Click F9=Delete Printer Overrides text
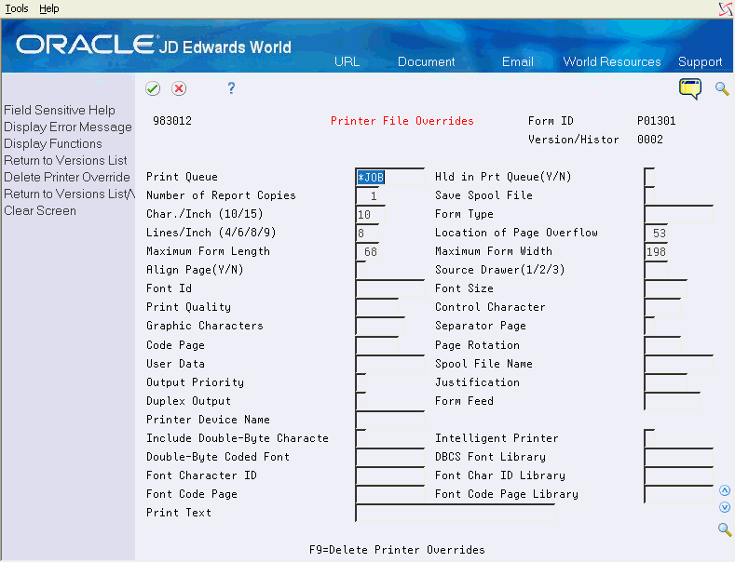 [397, 550]
